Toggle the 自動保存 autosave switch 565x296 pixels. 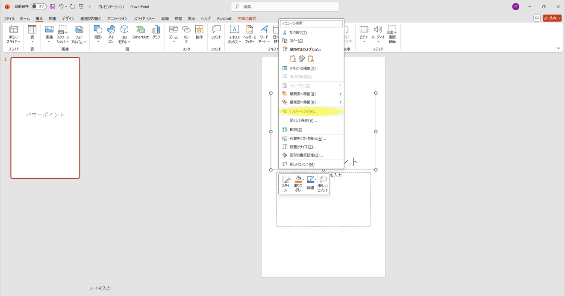coord(38,6)
